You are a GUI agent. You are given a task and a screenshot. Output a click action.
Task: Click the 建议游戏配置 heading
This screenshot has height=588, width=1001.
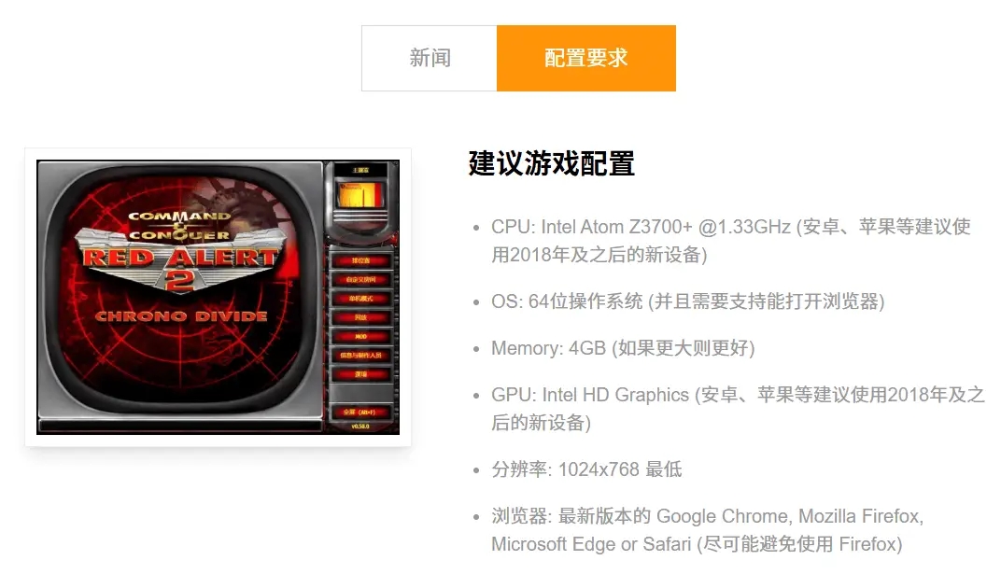click(x=552, y=163)
